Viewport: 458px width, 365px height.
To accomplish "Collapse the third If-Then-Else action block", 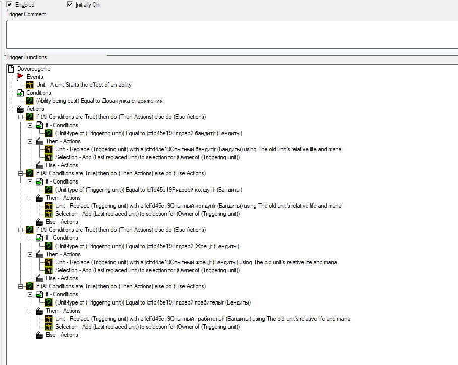I will coord(21,230).
